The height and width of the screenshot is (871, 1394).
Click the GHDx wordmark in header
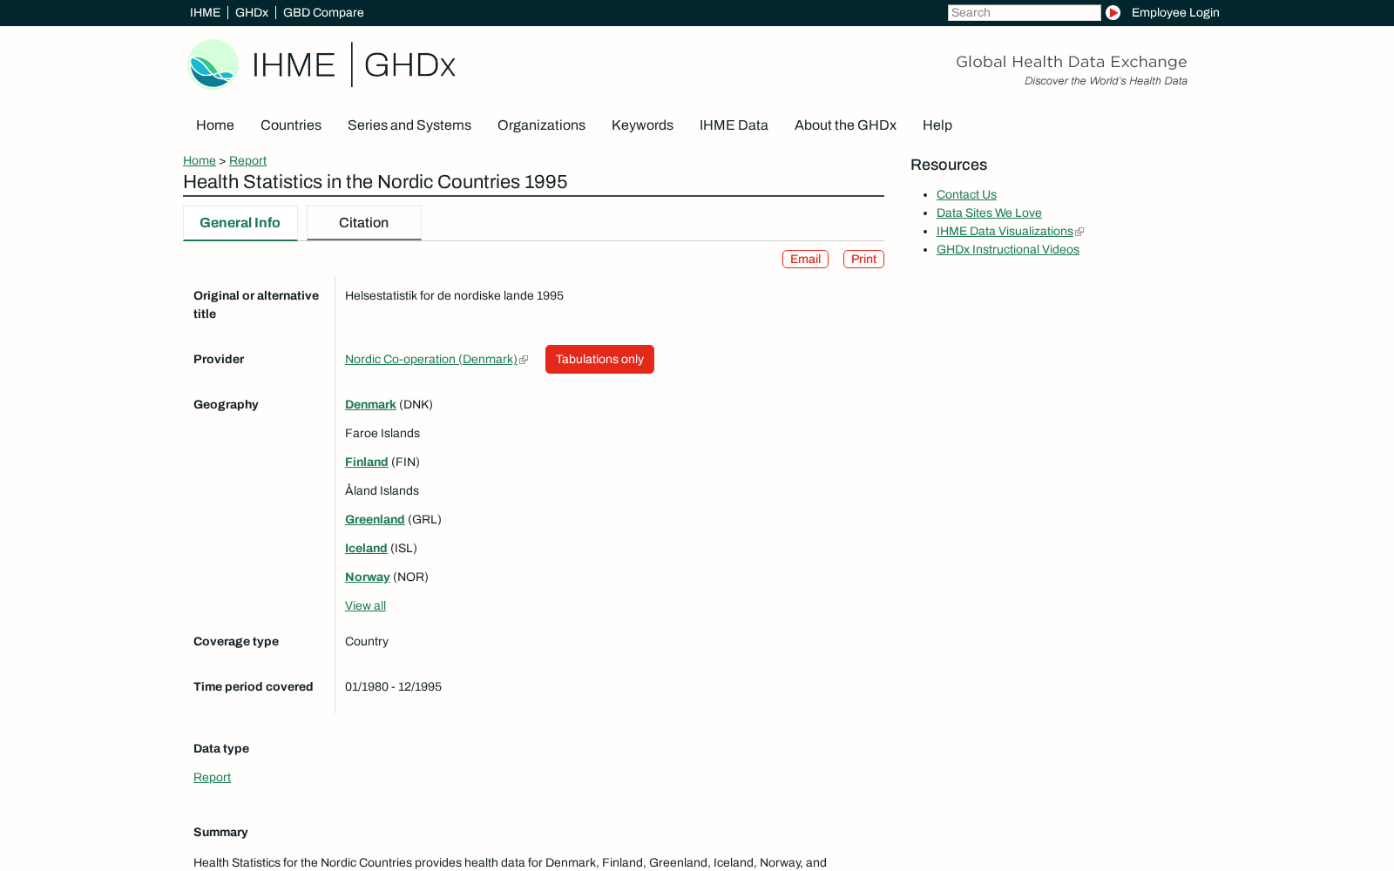pos(409,65)
